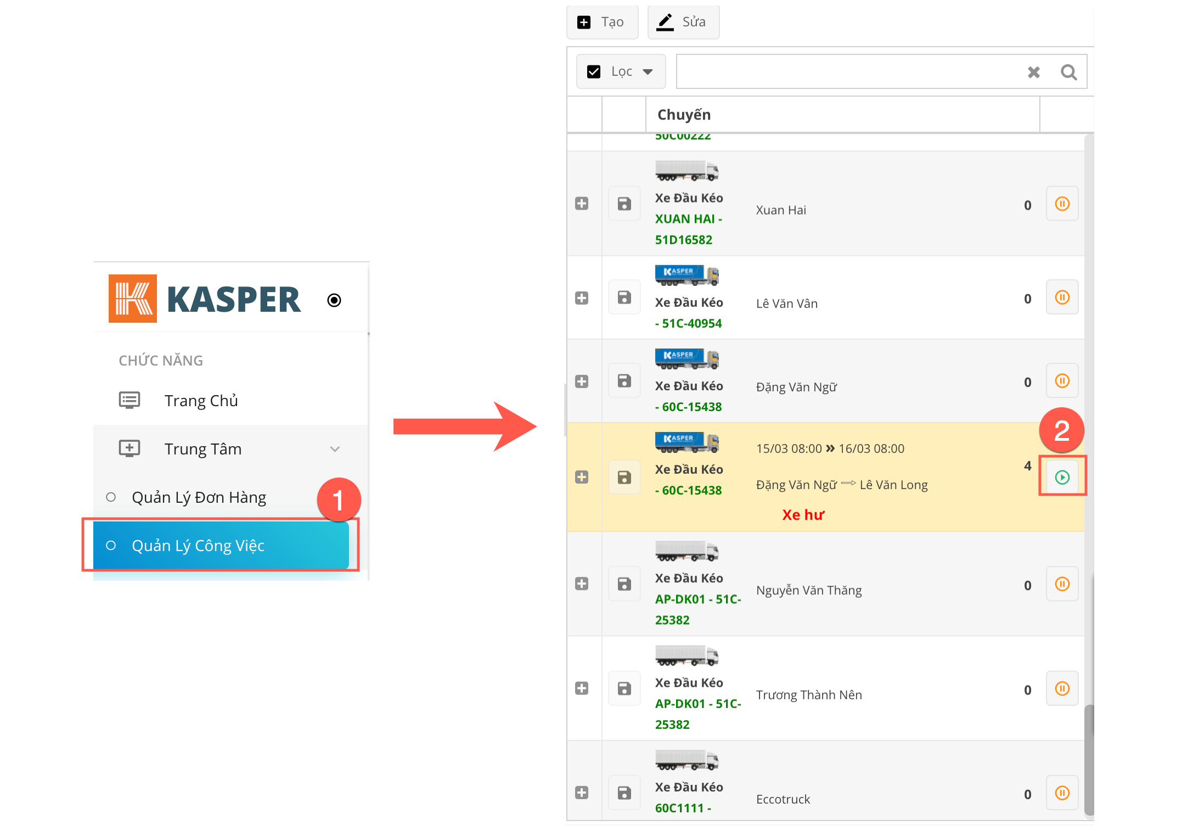Screen dimensions: 1193x831
Task: Click the search magnifier icon
Action: (x=1068, y=72)
